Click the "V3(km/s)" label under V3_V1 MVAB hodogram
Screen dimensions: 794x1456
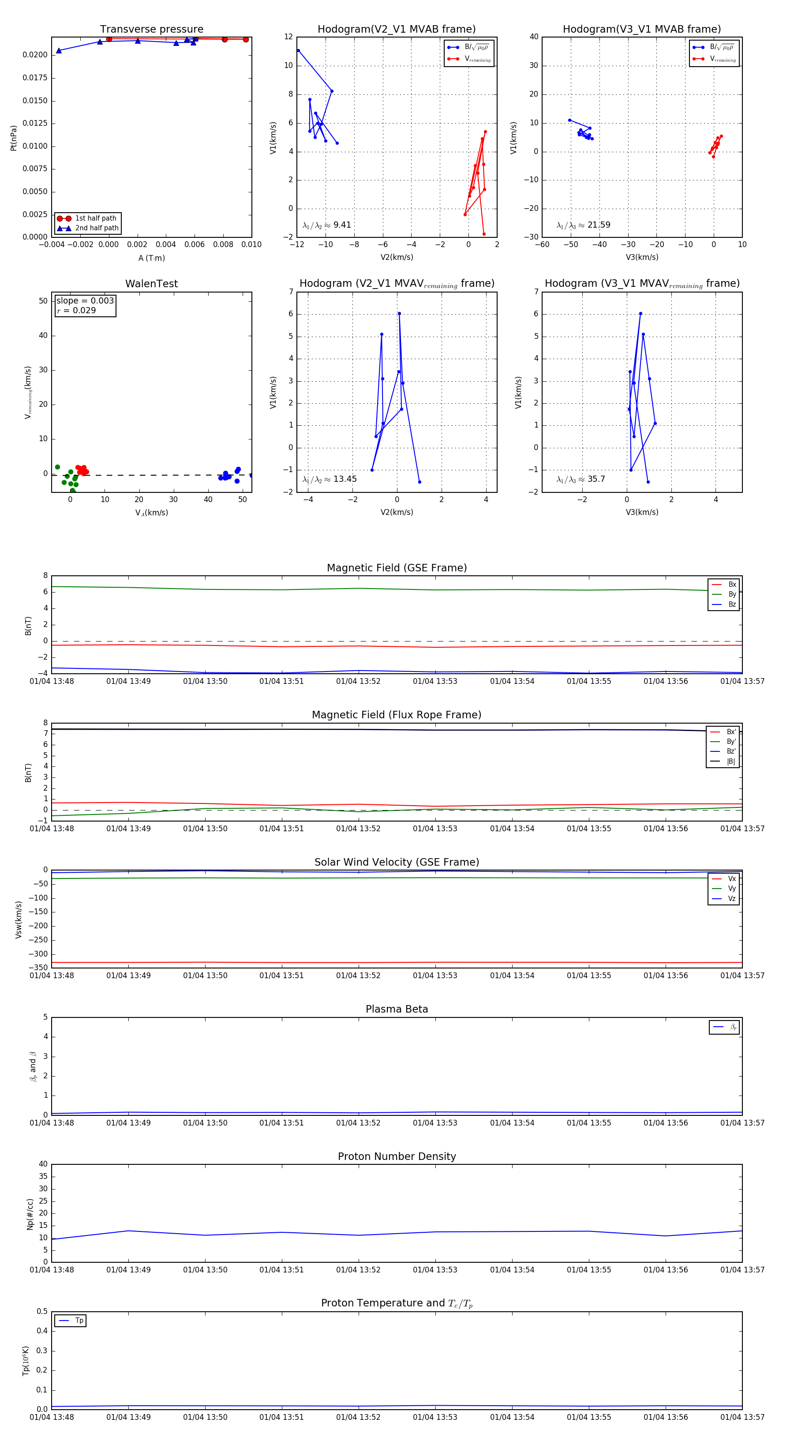(x=642, y=258)
